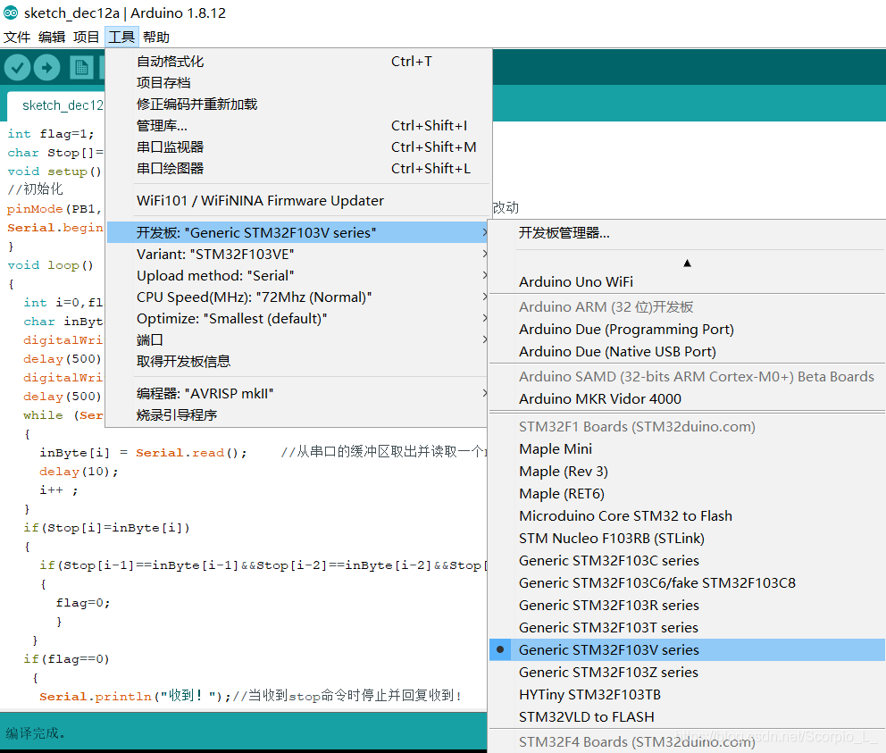Click the scroll-up triangle in boards list

687,263
